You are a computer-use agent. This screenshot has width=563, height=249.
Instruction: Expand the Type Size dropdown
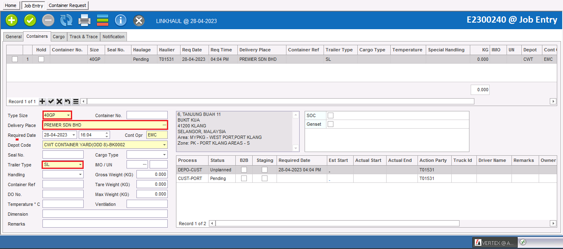coord(68,115)
